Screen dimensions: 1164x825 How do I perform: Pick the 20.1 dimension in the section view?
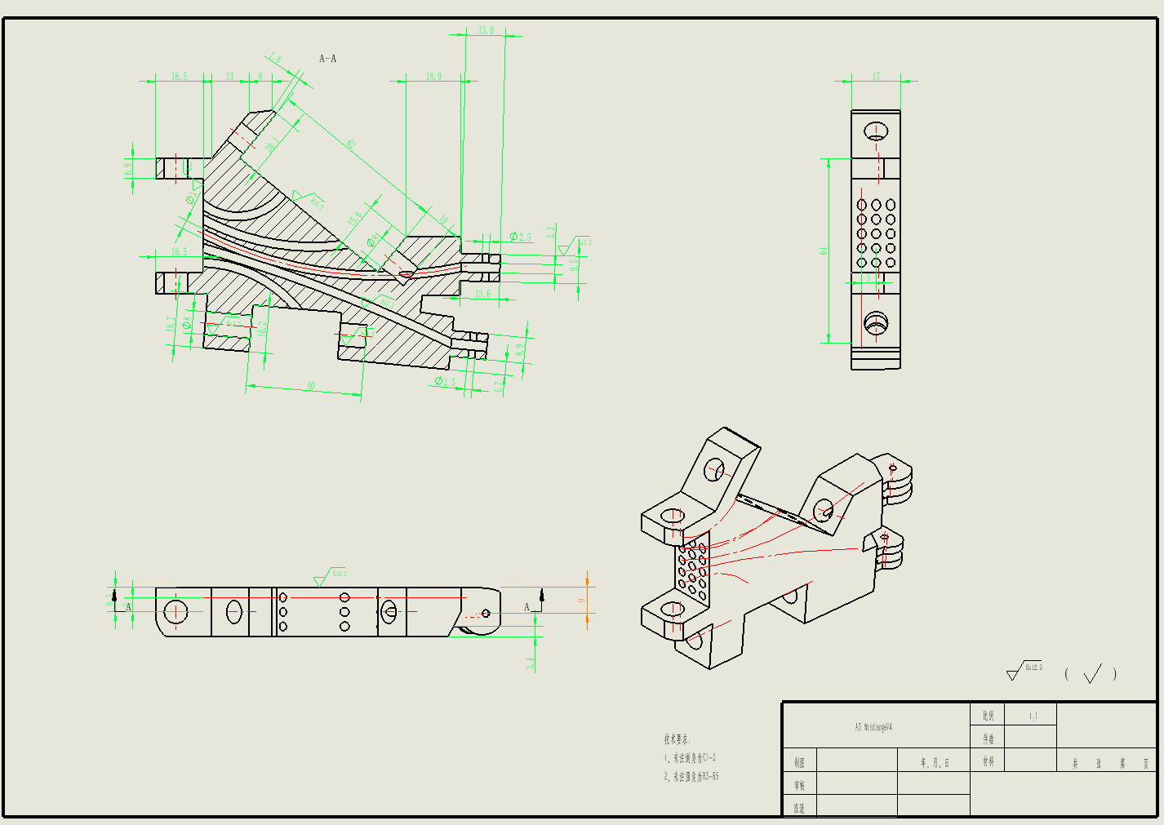(x=272, y=146)
